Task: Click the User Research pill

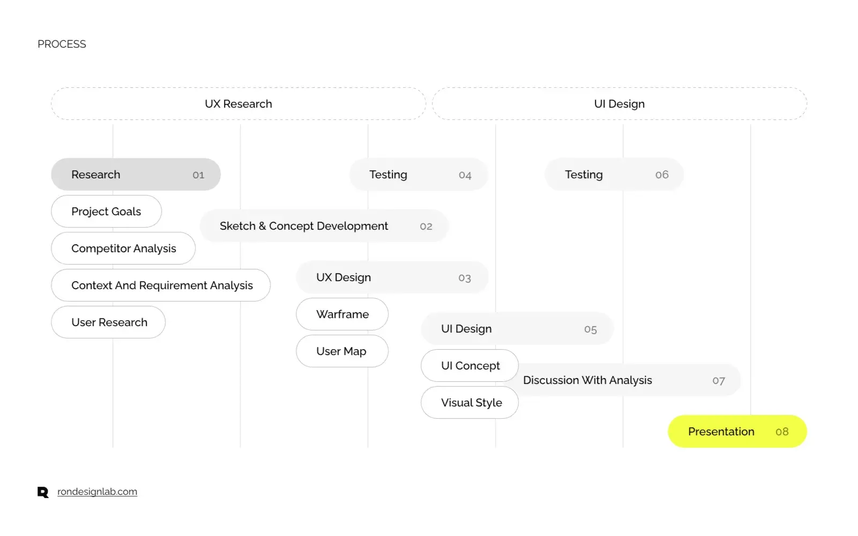Action: 108,322
